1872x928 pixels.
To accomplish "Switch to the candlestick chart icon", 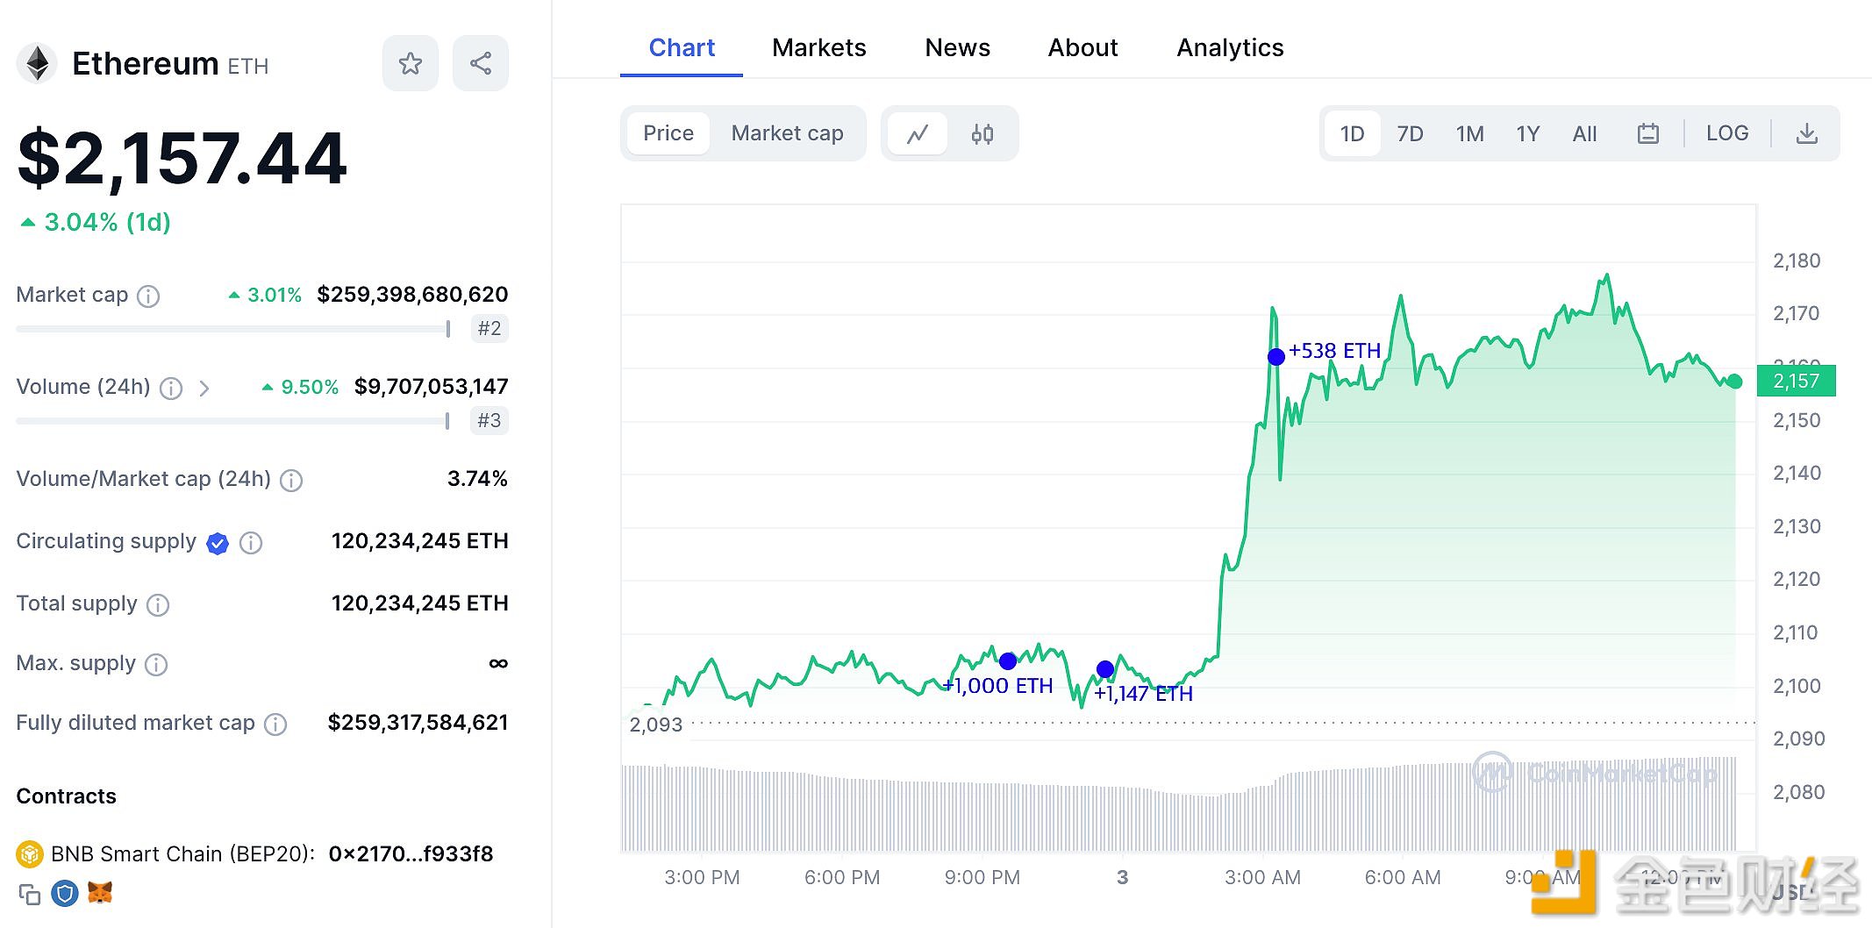I will 982,134.
